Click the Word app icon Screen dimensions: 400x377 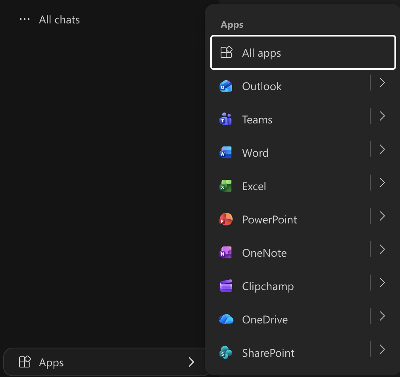click(x=226, y=153)
